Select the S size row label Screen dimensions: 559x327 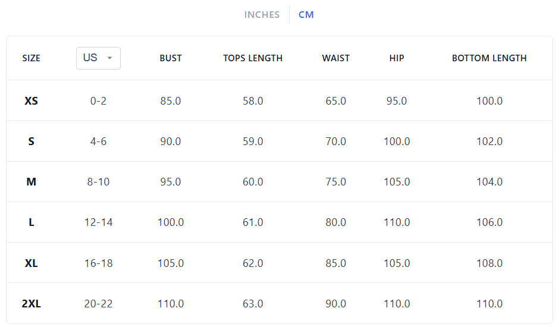32,142
